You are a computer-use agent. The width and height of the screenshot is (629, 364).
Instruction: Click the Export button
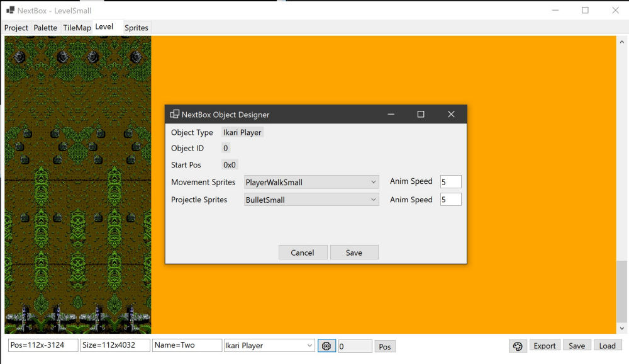(545, 346)
